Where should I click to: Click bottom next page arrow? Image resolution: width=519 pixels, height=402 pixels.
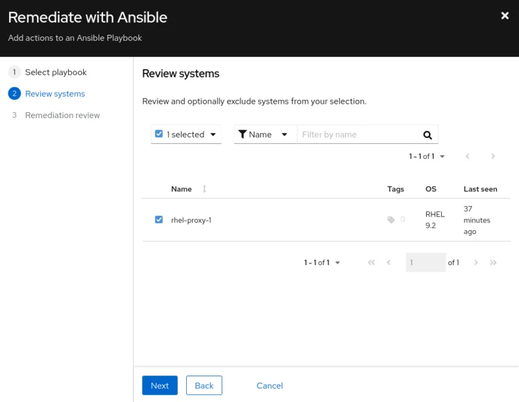[476, 263]
